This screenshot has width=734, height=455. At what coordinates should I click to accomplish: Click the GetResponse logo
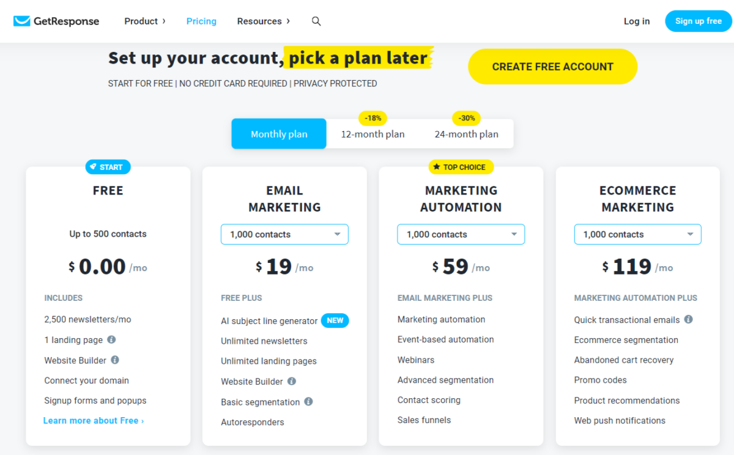click(55, 21)
